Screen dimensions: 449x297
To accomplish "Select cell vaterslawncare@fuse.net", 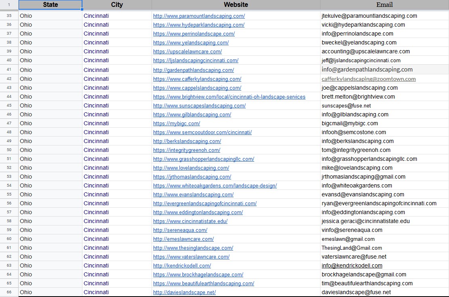I will coord(385,256).
